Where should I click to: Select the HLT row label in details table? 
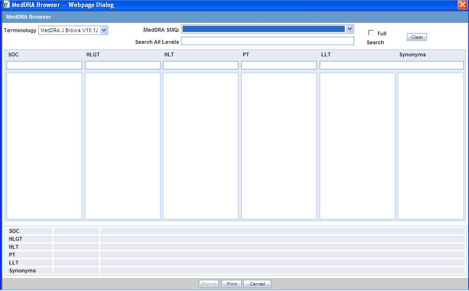[x=14, y=247]
